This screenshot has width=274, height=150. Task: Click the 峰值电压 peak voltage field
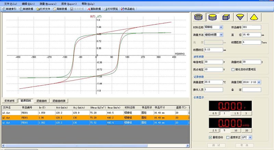click(x=213, y=62)
